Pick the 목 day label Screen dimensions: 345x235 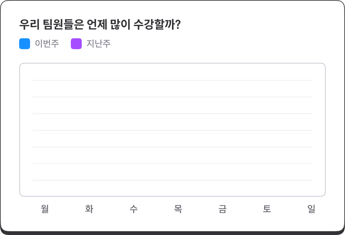click(178, 209)
